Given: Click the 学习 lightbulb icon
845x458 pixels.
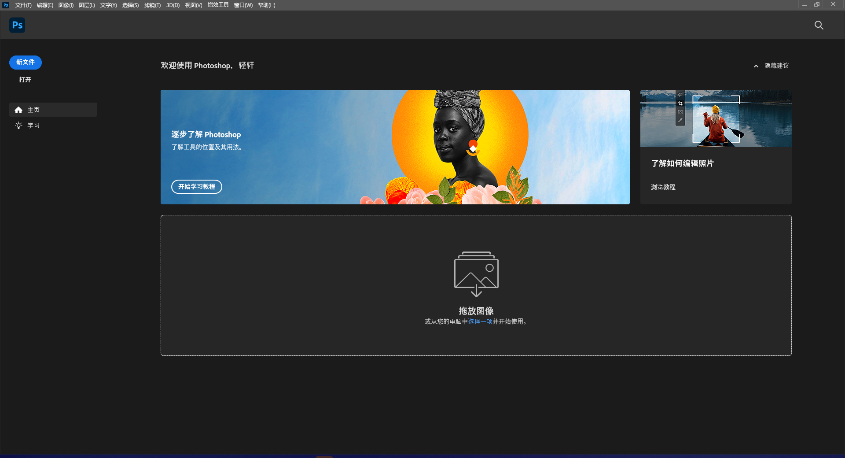Looking at the screenshot, I should [18, 125].
